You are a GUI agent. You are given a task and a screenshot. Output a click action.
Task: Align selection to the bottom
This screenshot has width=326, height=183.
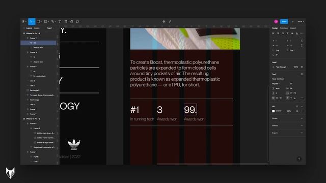point(297,34)
